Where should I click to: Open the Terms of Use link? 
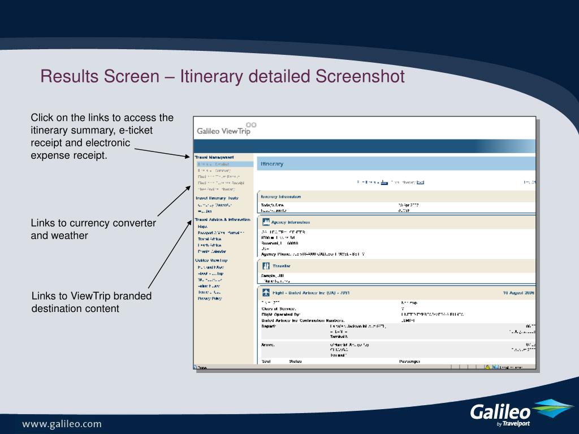[209, 292]
